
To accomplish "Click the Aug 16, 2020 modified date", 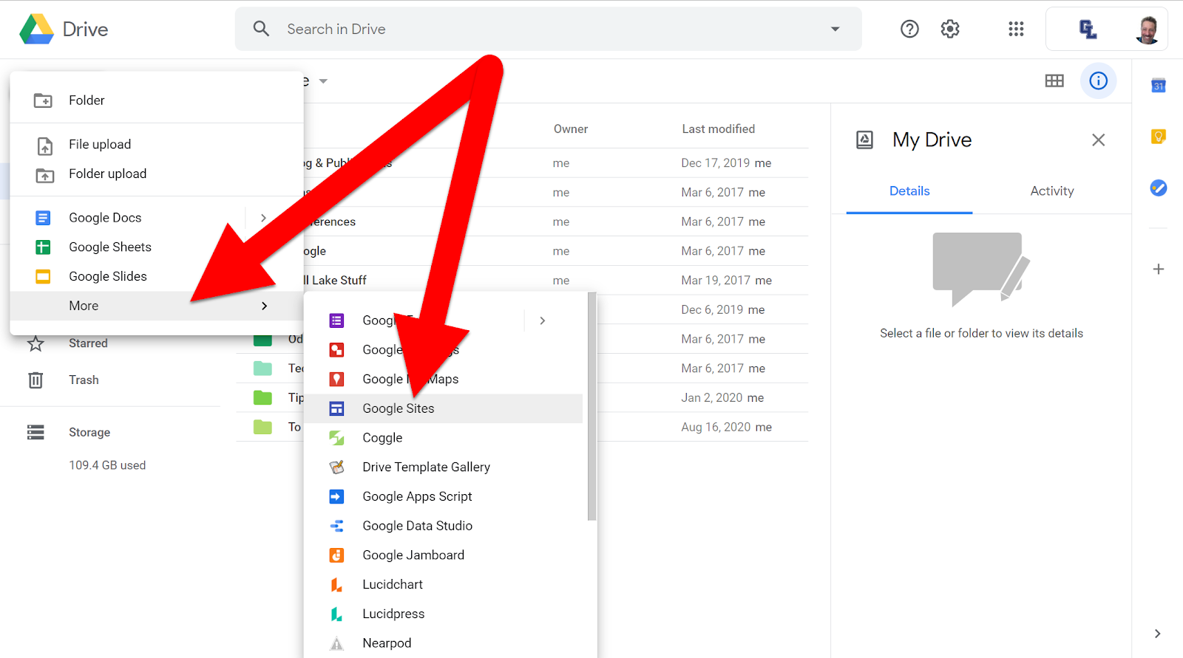I will [x=716, y=427].
